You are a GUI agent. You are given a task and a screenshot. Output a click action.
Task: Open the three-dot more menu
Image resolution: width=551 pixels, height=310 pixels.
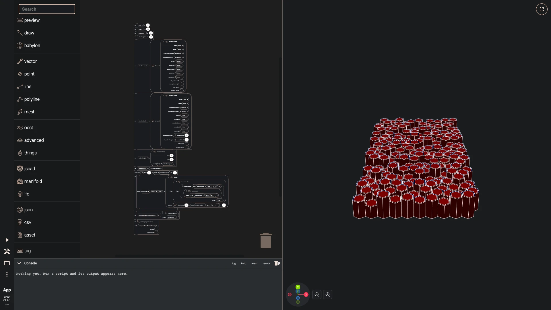point(7,274)
